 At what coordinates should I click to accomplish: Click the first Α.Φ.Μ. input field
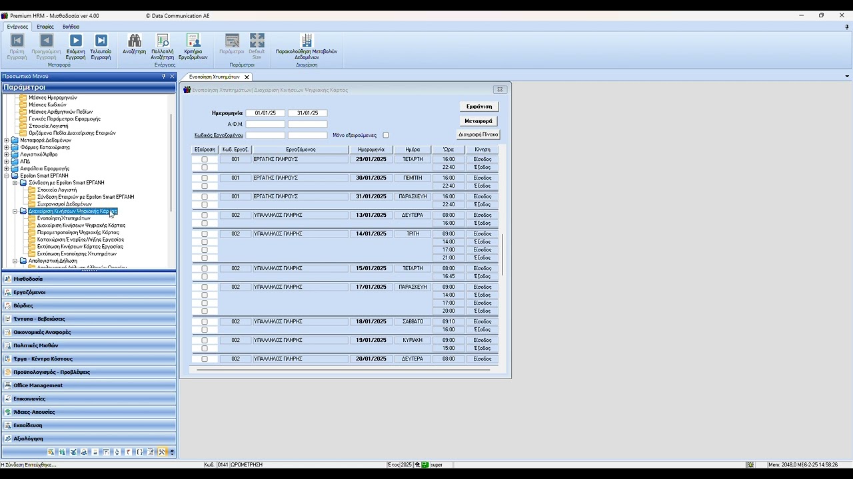(x=265, y=124)
